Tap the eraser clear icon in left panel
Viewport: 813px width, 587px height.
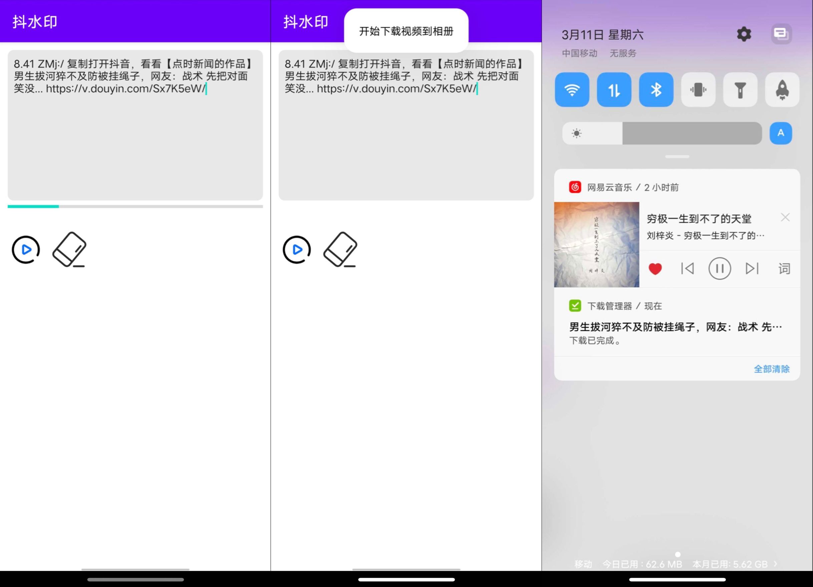point(69,250)
